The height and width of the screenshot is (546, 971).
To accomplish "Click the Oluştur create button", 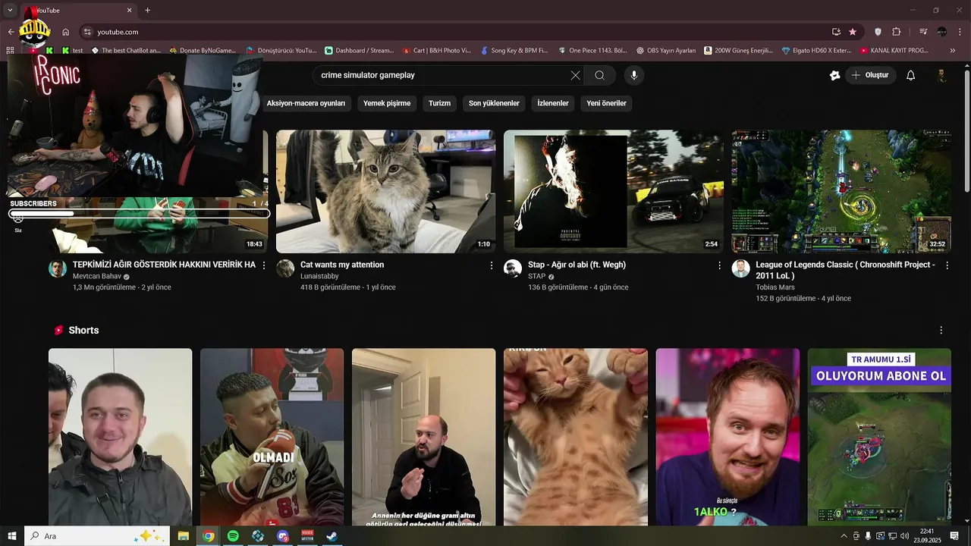I will tap(870, 75).
